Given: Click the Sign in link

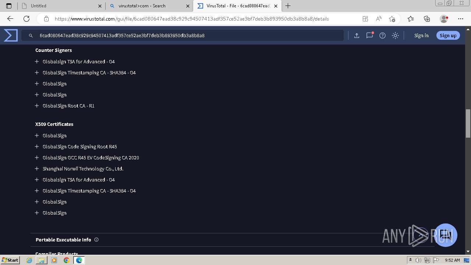Looking at the screenshot, I should tap(421, 35).
